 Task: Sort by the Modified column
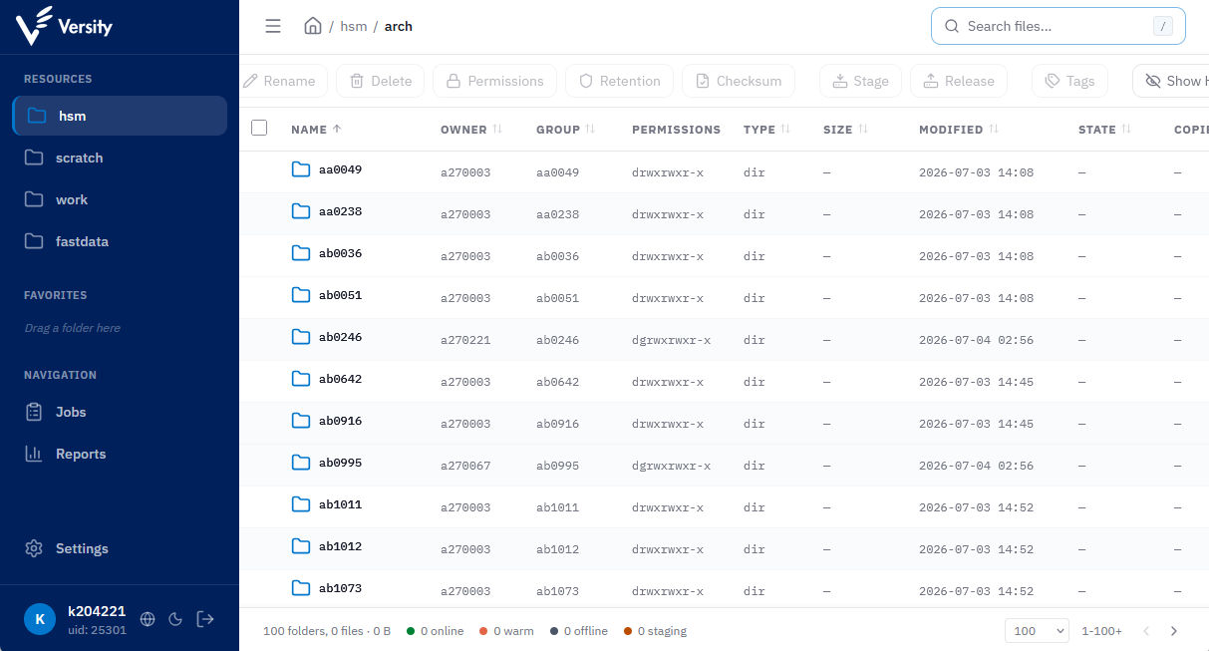coord(959,130)
